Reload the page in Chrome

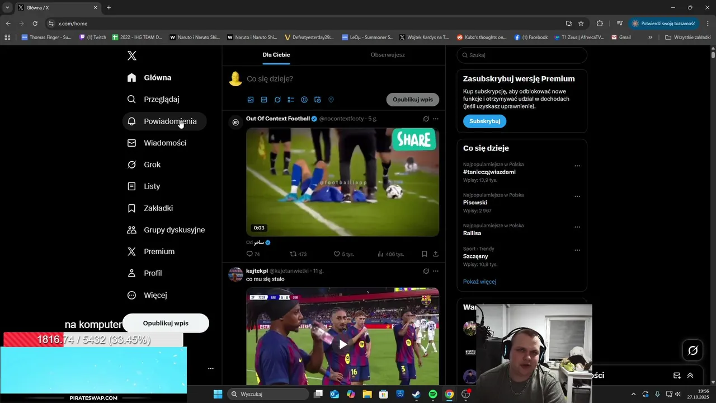click(35, 24)
